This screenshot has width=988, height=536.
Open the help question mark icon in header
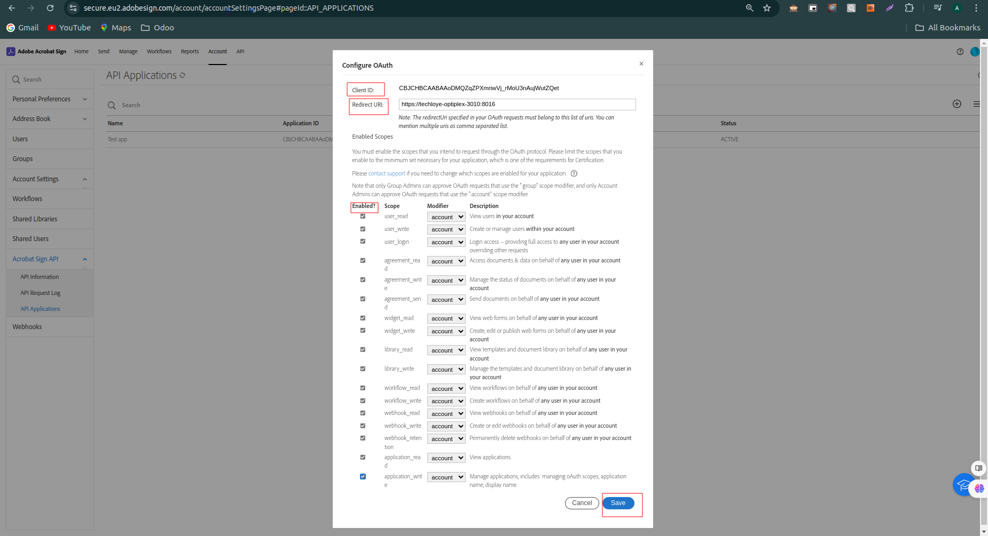pos(960,52)
